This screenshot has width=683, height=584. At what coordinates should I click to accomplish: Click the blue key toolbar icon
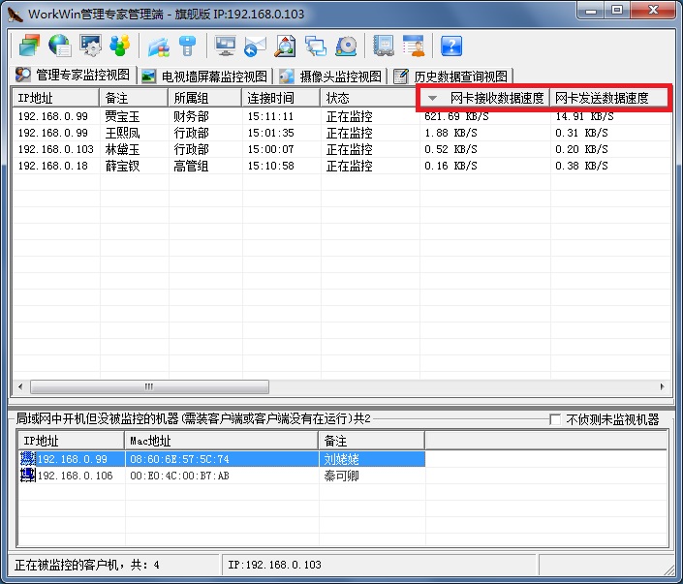tap(188, 46)
